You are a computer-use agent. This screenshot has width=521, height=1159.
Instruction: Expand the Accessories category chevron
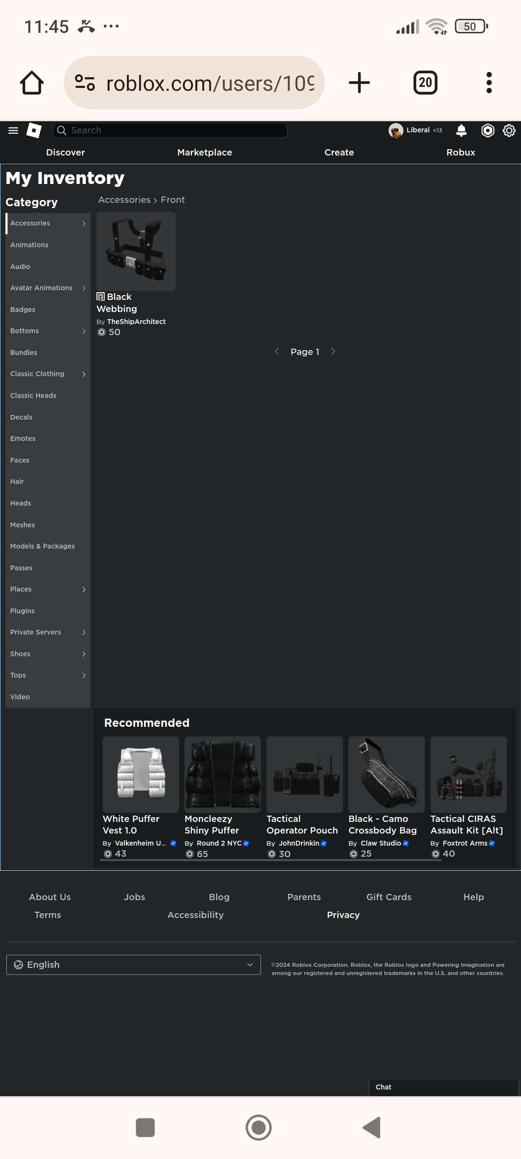click(83, 224)
